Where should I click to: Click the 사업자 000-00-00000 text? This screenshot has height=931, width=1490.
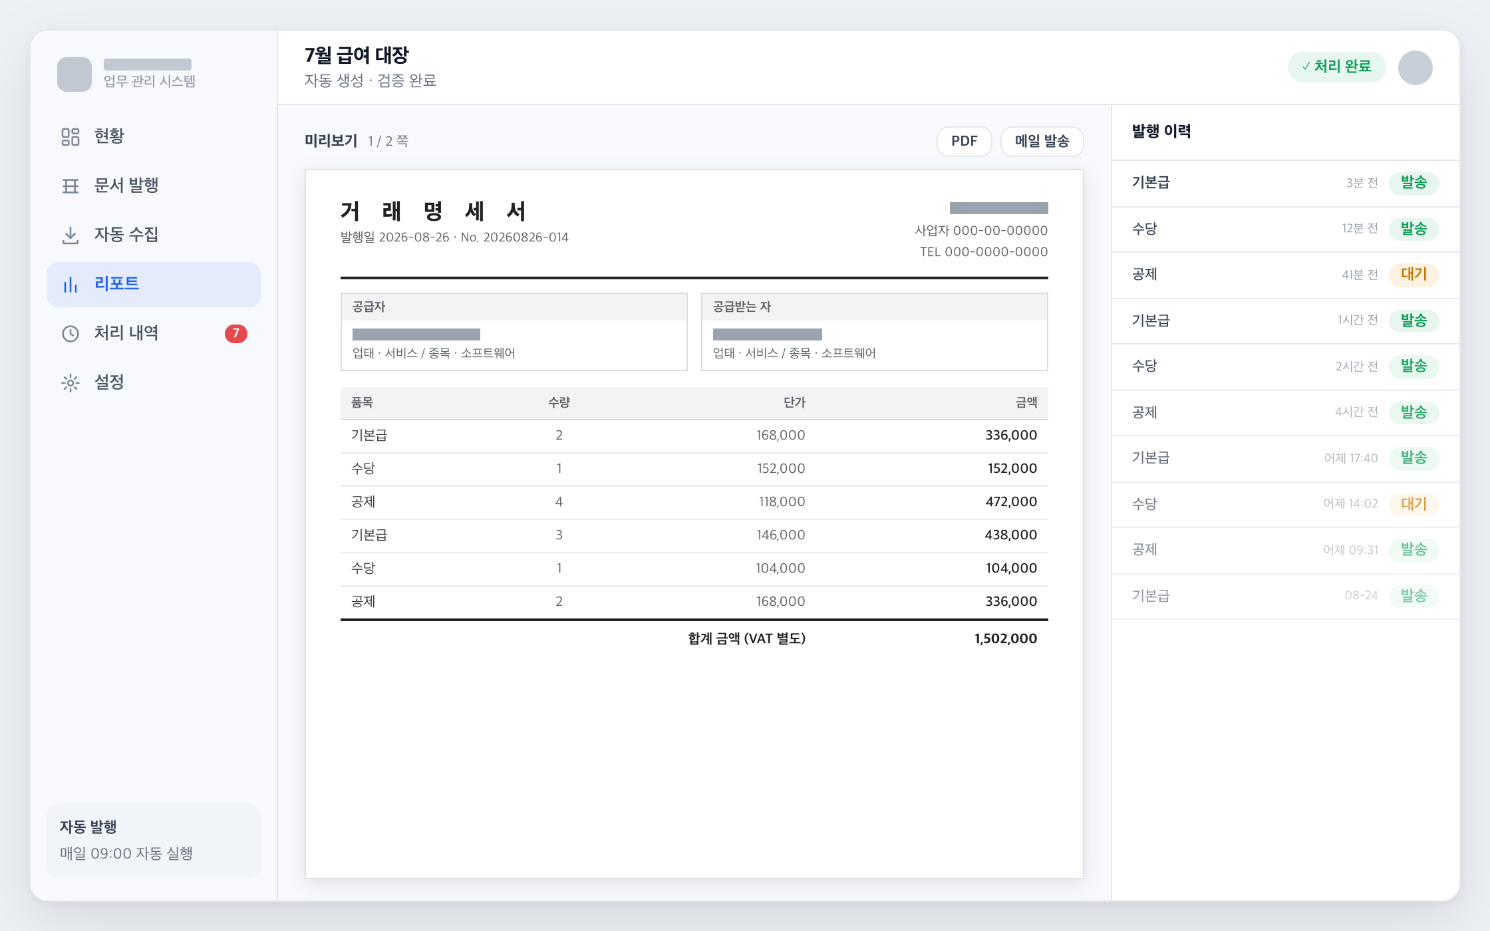981,231
